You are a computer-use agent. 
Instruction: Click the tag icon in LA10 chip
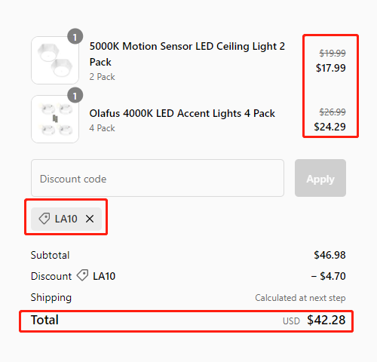[44, 219]
